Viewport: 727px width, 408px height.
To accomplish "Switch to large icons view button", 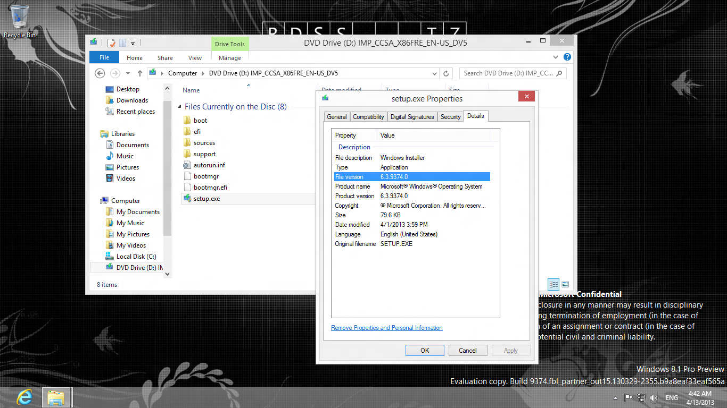I will click(x=565, y=284).
